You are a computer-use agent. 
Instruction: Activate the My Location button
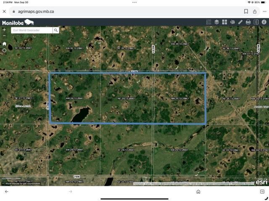(x=4, y=50)
